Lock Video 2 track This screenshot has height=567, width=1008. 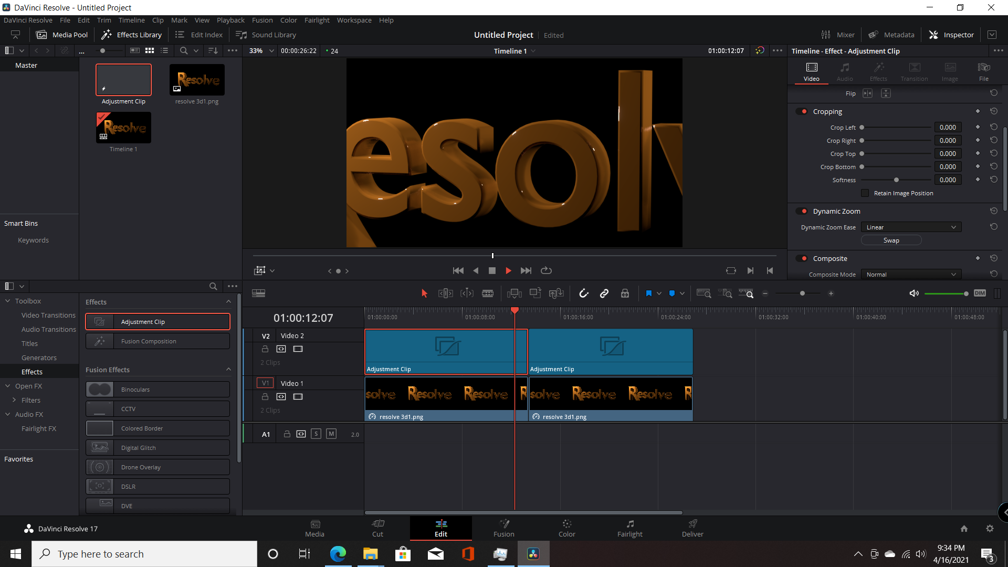pyautogui.click(x=265, y=349)
